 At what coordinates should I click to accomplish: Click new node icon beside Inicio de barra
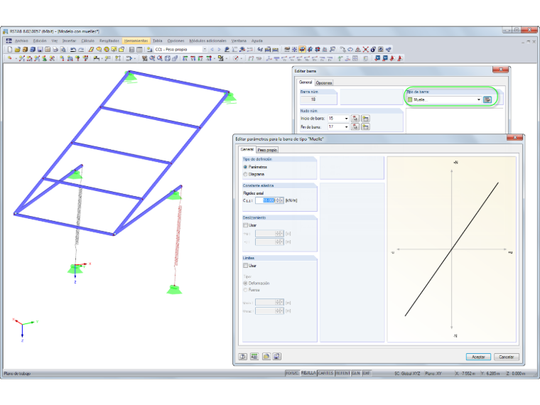(365, 119)
